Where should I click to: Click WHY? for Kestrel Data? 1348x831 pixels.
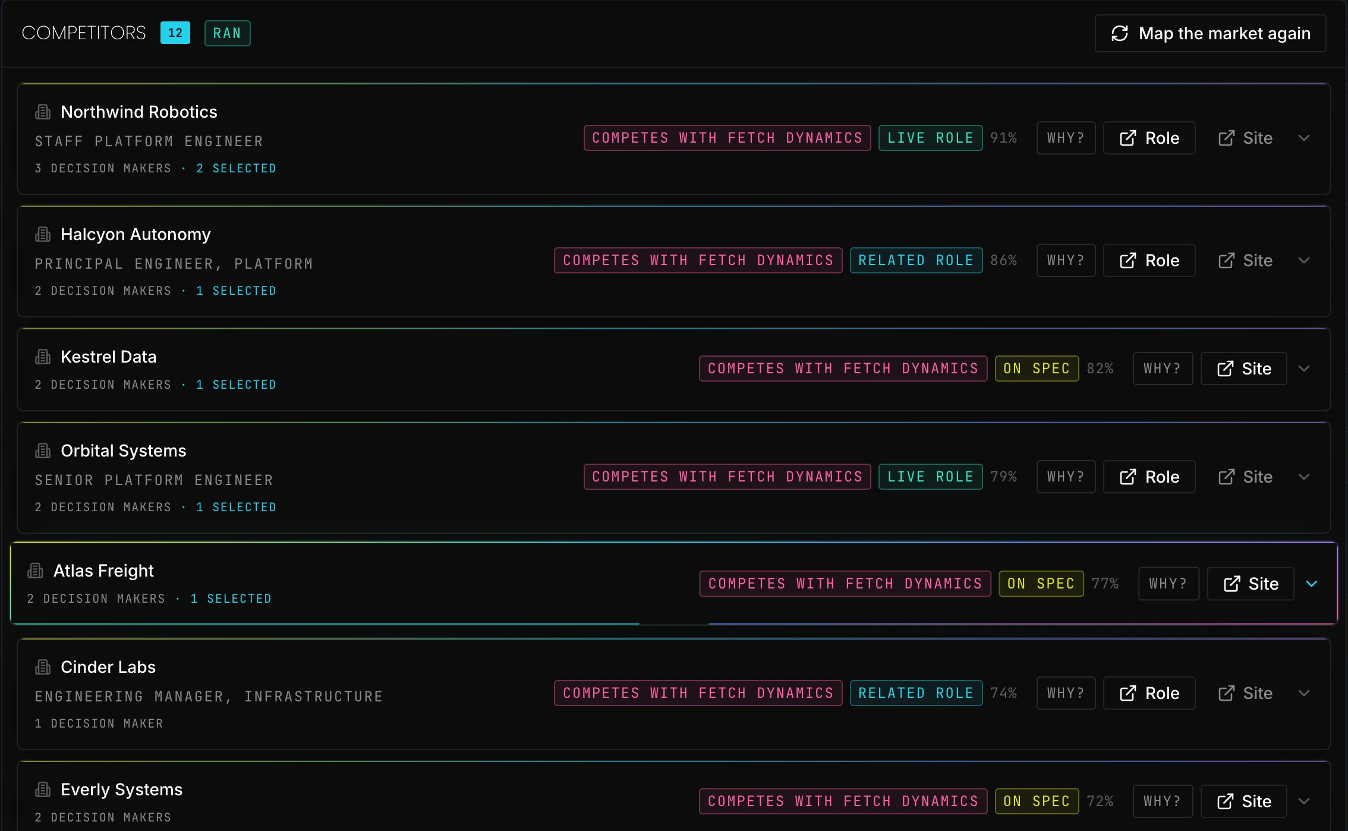click(1163, 369)
